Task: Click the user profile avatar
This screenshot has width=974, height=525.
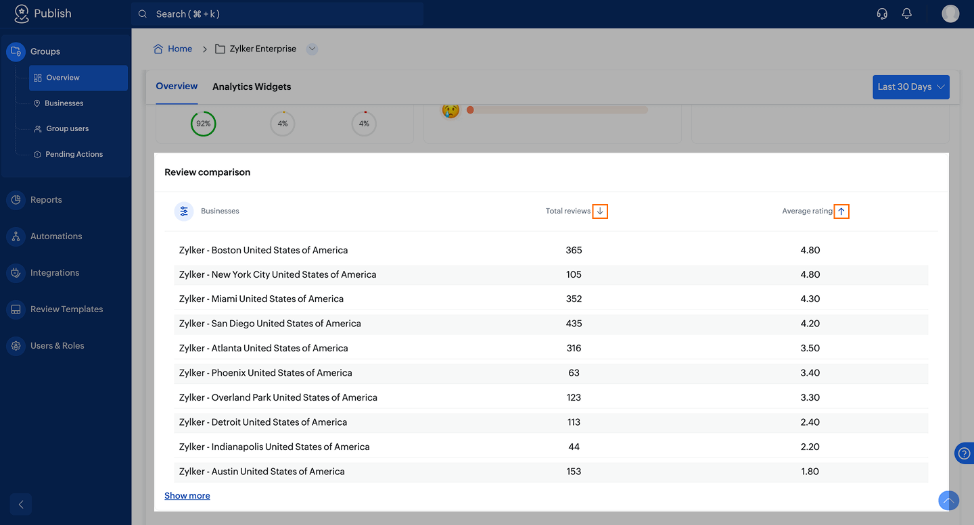Action: pos(950,14)
